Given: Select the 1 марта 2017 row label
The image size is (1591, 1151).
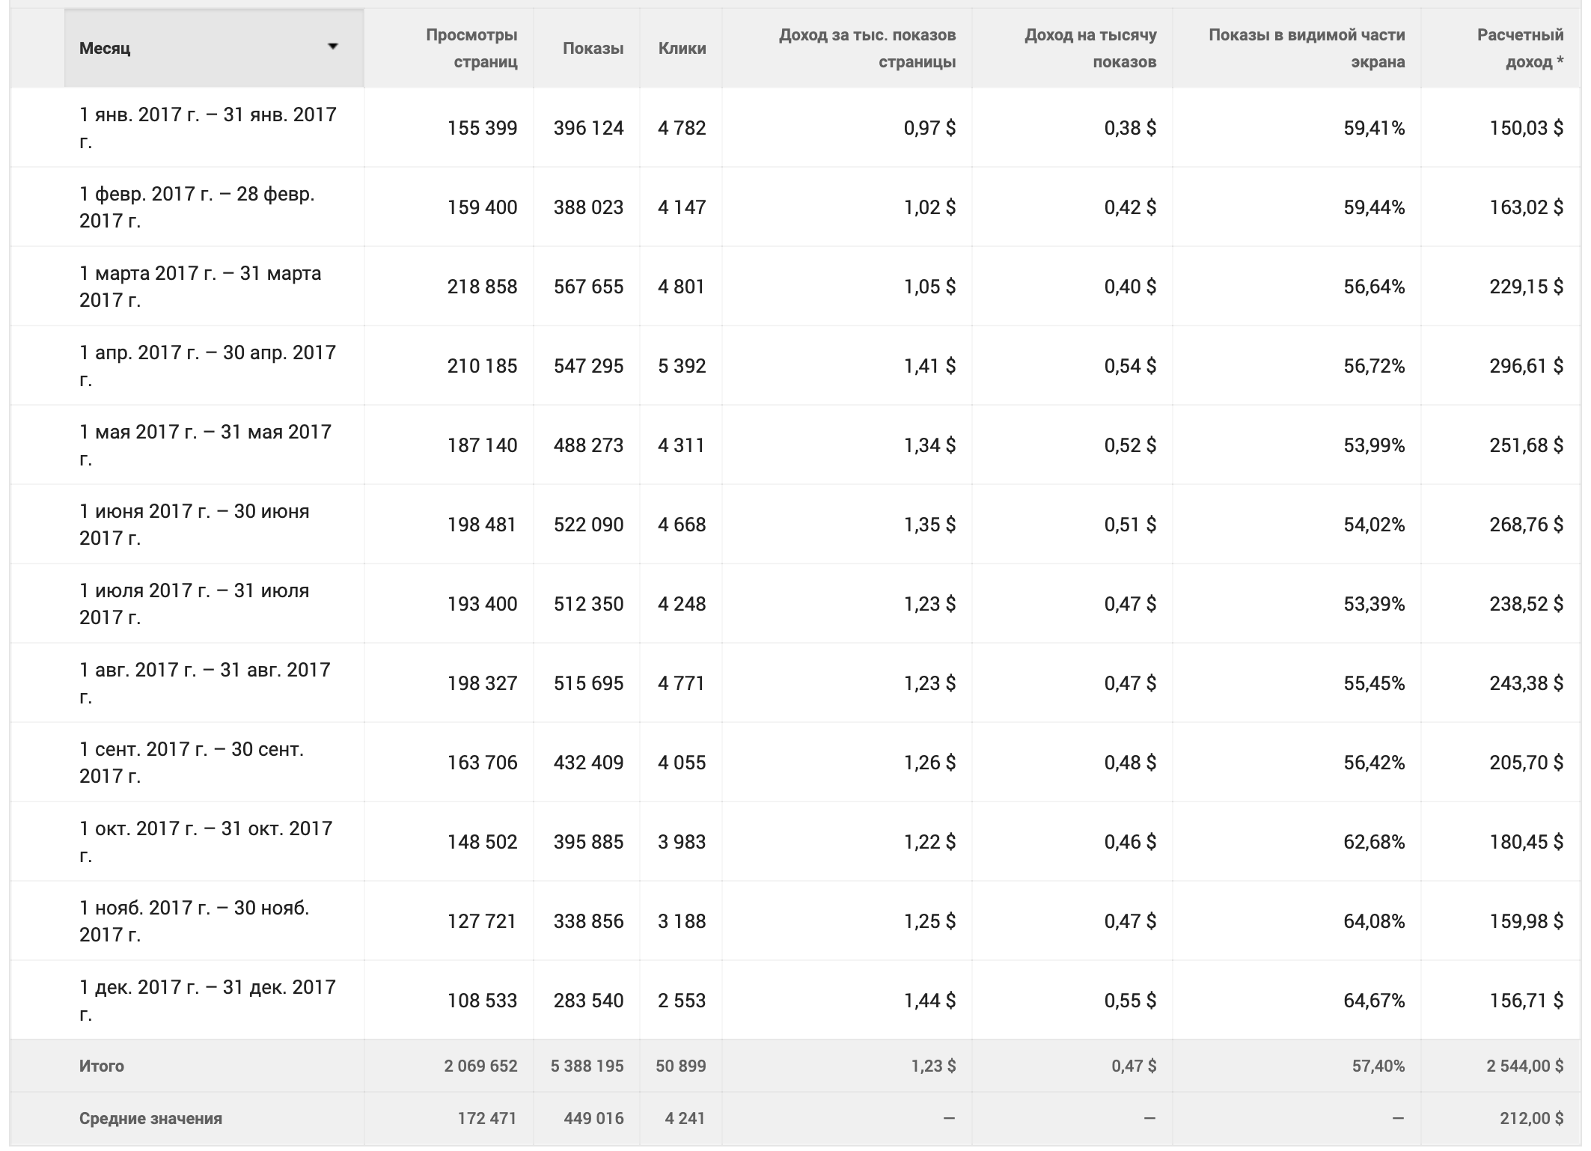Looking at the screenshot, I should click(x=200, y=286).
